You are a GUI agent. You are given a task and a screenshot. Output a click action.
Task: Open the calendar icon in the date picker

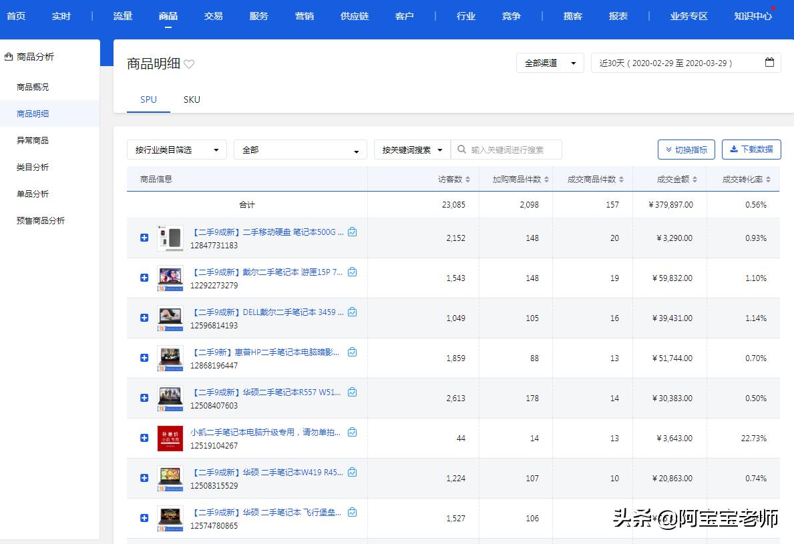(x=769, y=62)
